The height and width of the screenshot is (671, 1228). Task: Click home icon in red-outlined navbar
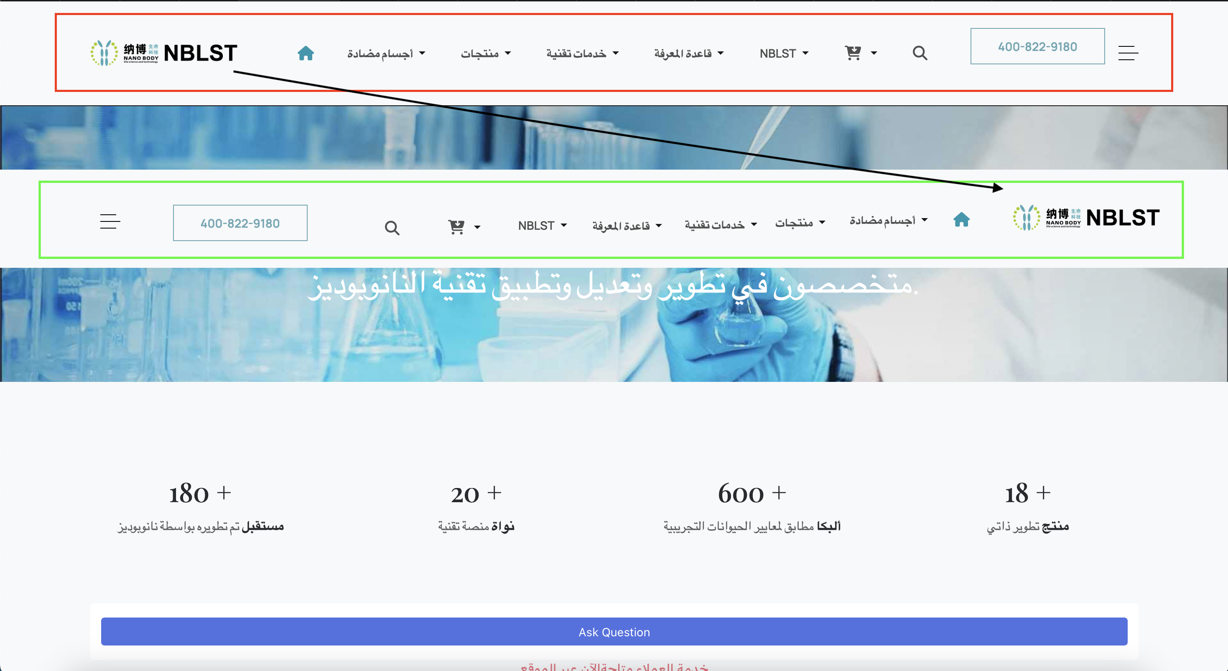point(306,53)
